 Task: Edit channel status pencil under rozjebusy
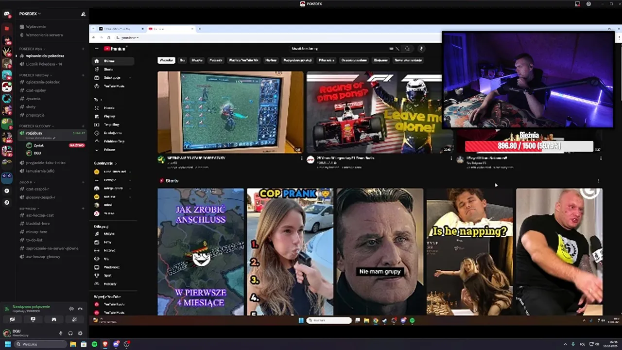pos(54,138)
